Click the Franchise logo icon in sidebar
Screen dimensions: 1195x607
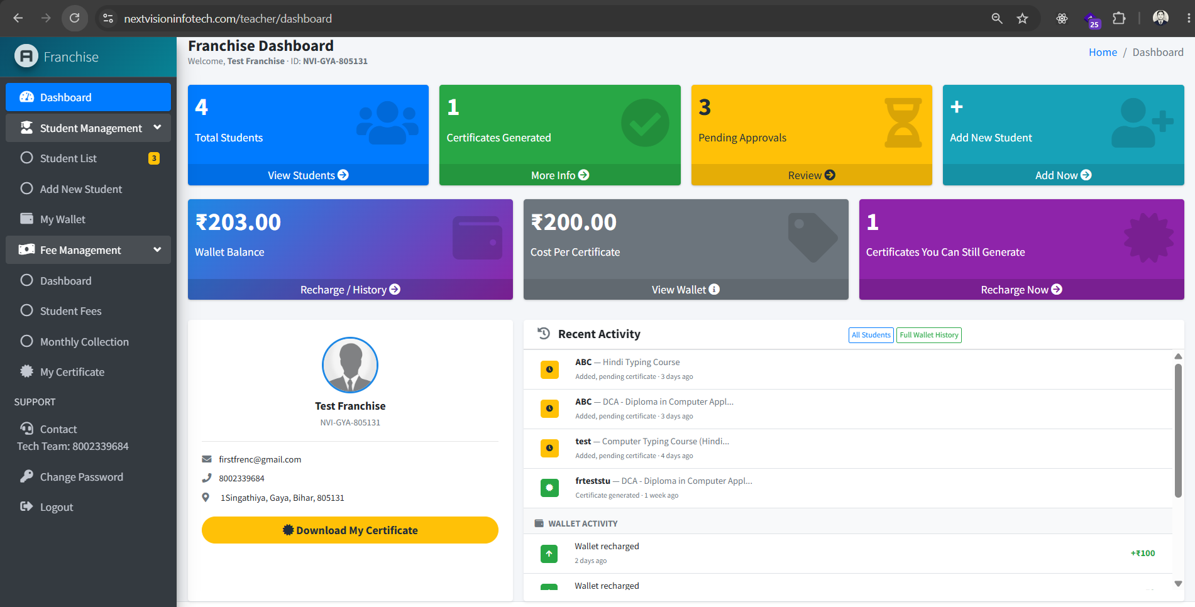[x=26, y=57]
